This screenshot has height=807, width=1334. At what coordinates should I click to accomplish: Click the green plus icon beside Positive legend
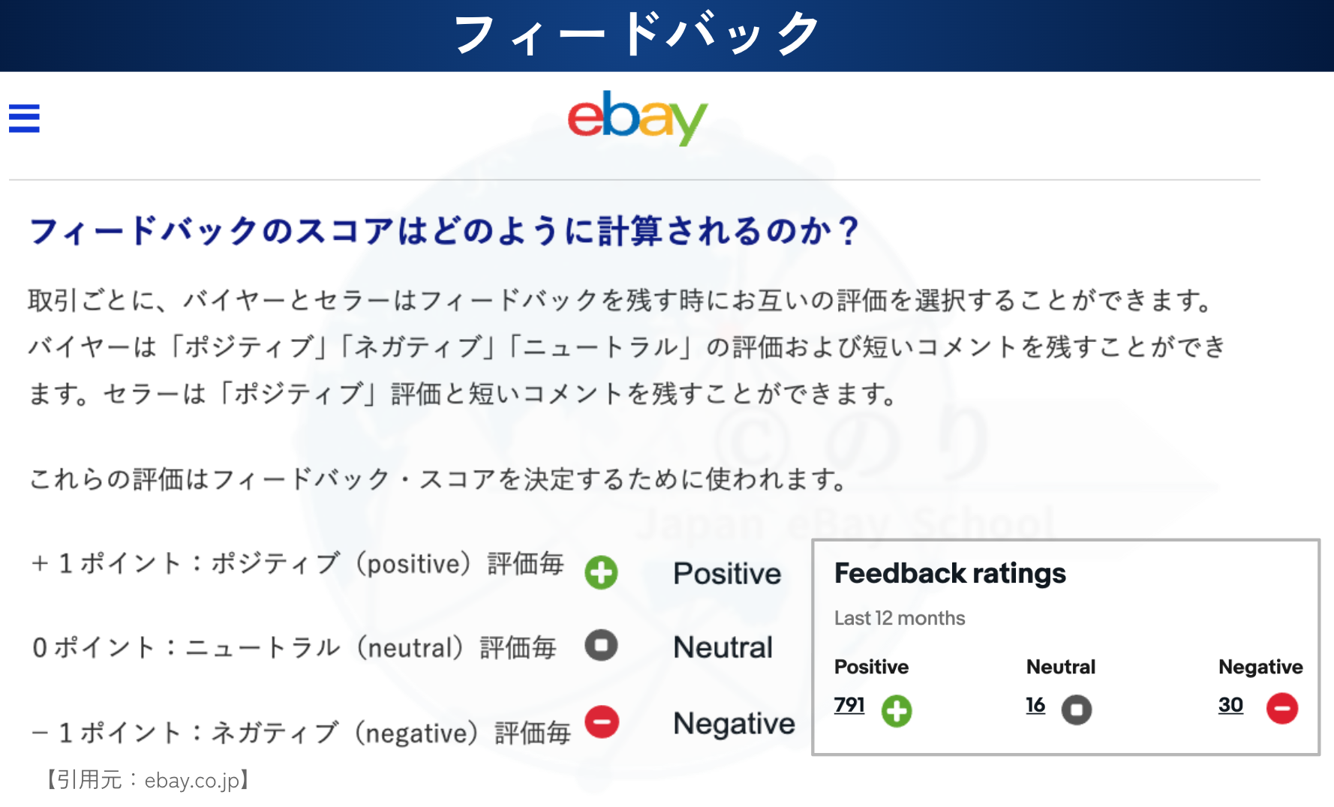pos(601,572)
